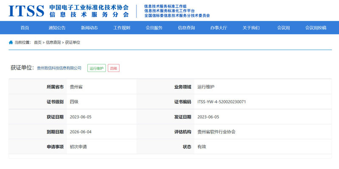Click the 业务领域 label

click(183, 87)
